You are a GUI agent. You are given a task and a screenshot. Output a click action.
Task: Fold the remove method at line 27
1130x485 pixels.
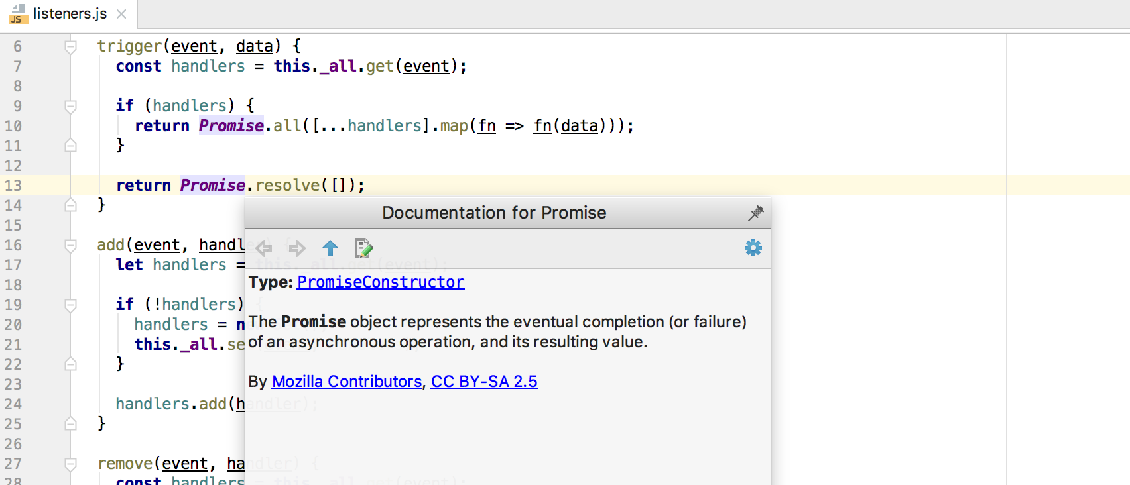(70, 464)
